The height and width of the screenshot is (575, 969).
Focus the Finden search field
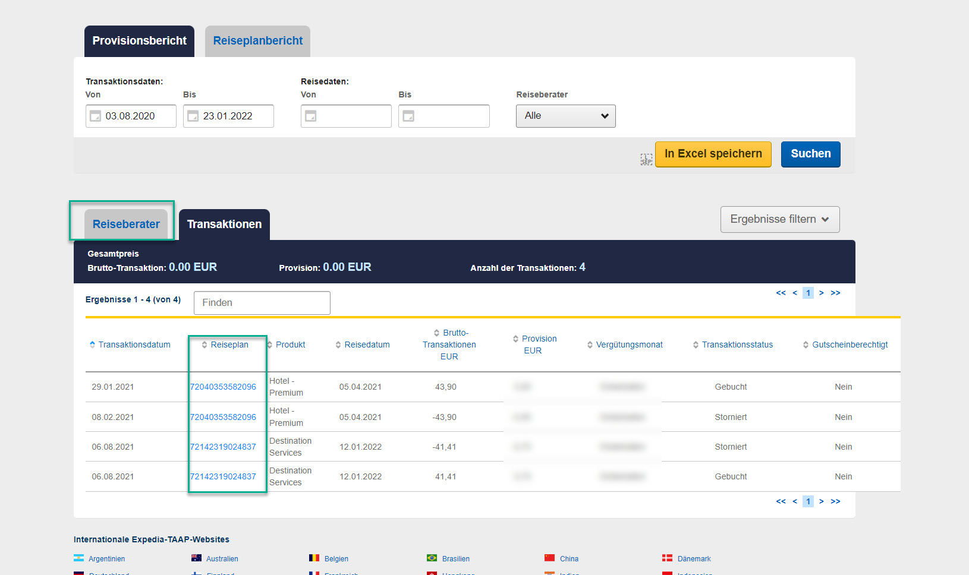(x=262, y=303)
